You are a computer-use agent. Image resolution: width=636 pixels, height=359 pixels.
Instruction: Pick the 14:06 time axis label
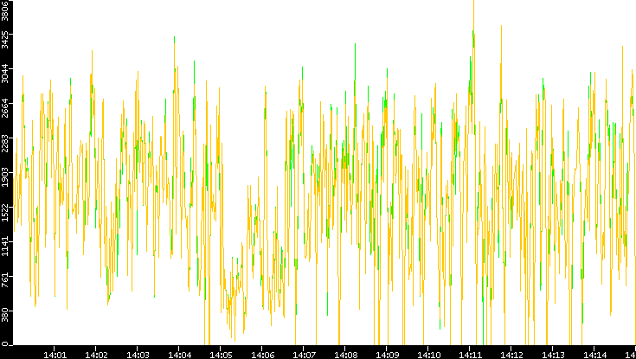(x=261, y=354)
